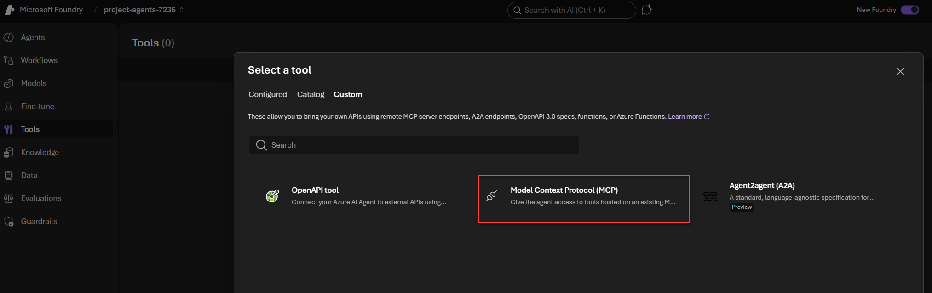The image size is (932, 293).
Task: Click the Evaluations scale icon
Action: (9, 198)
